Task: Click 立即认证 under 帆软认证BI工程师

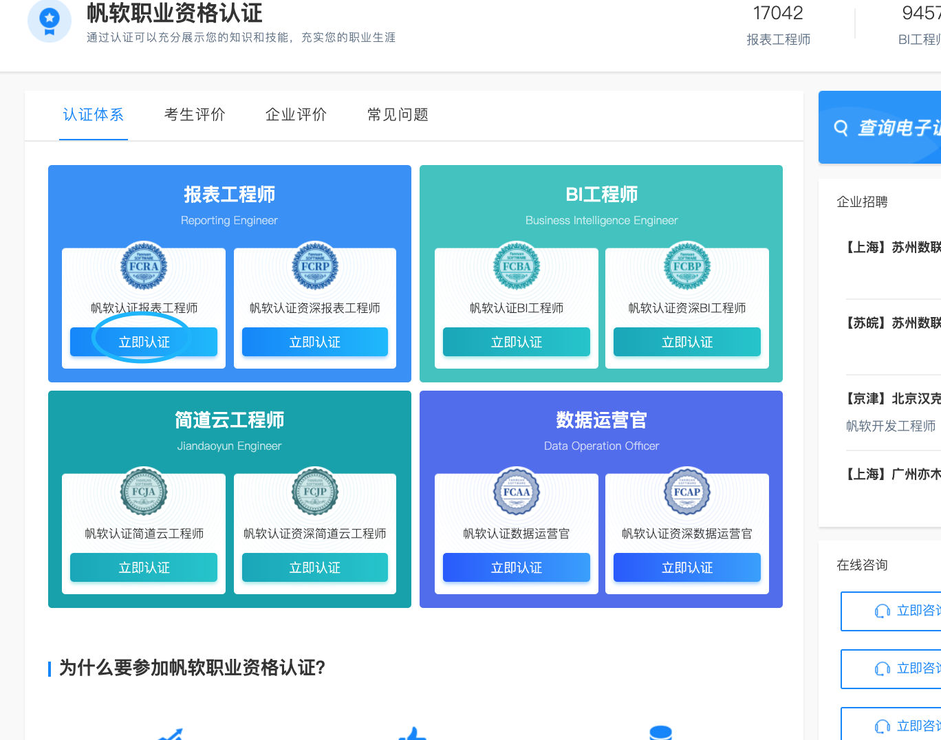Action: pos(517,342)
